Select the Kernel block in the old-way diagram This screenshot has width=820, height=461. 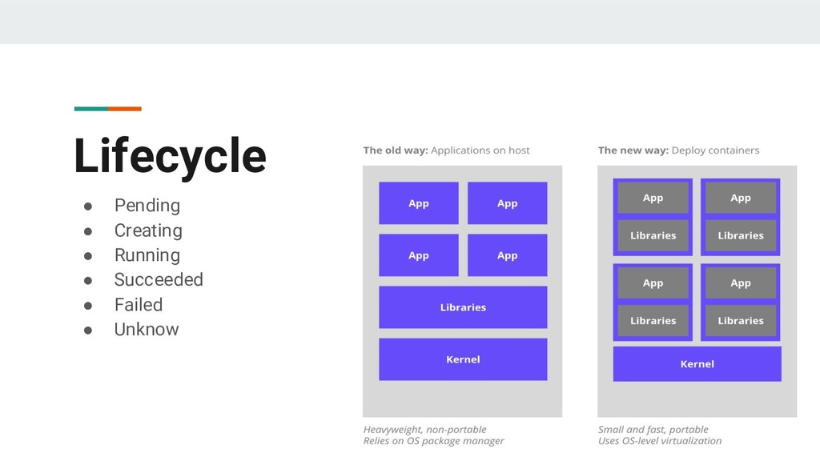point(463,359)
